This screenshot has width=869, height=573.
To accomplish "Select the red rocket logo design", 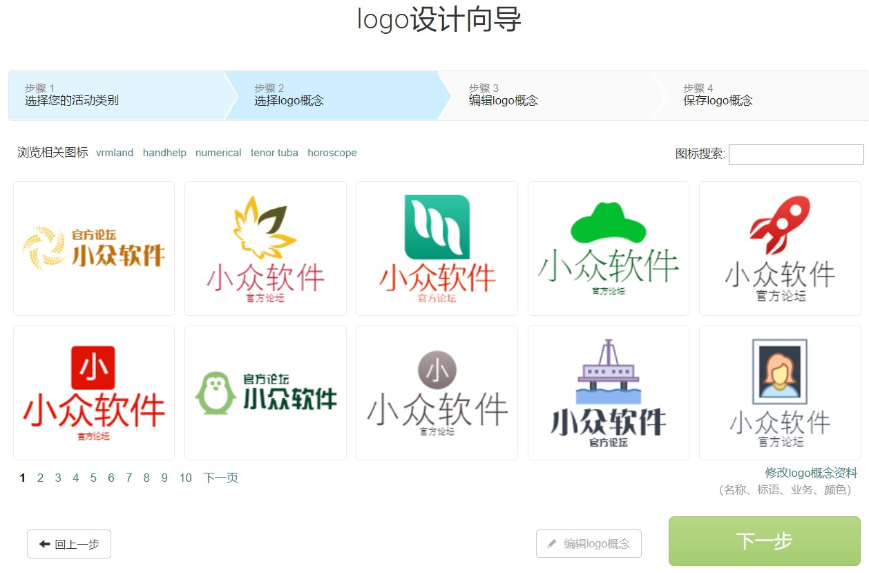I will coord(780,248).
